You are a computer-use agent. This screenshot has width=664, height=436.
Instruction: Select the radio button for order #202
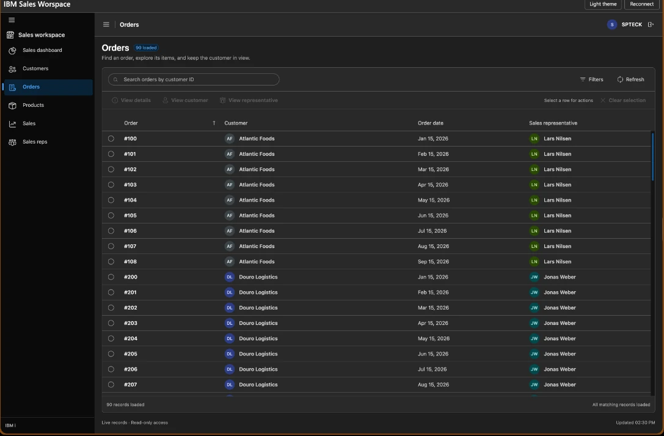(x=111, y=308)
